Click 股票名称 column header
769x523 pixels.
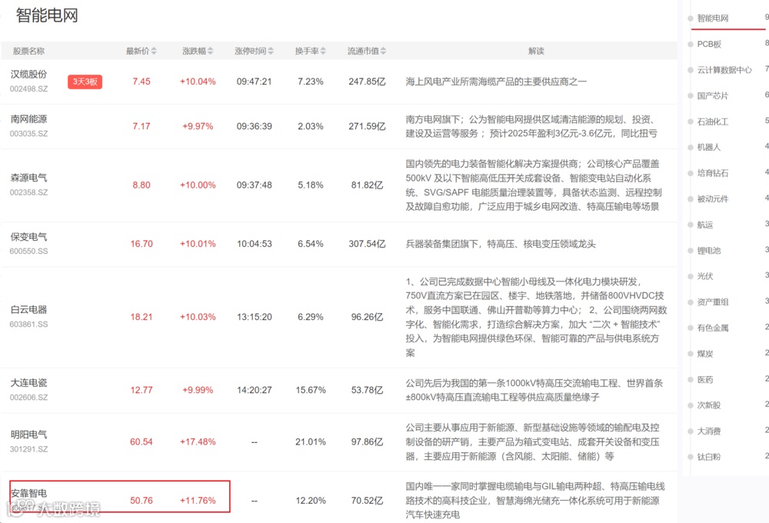click(28, 51)
